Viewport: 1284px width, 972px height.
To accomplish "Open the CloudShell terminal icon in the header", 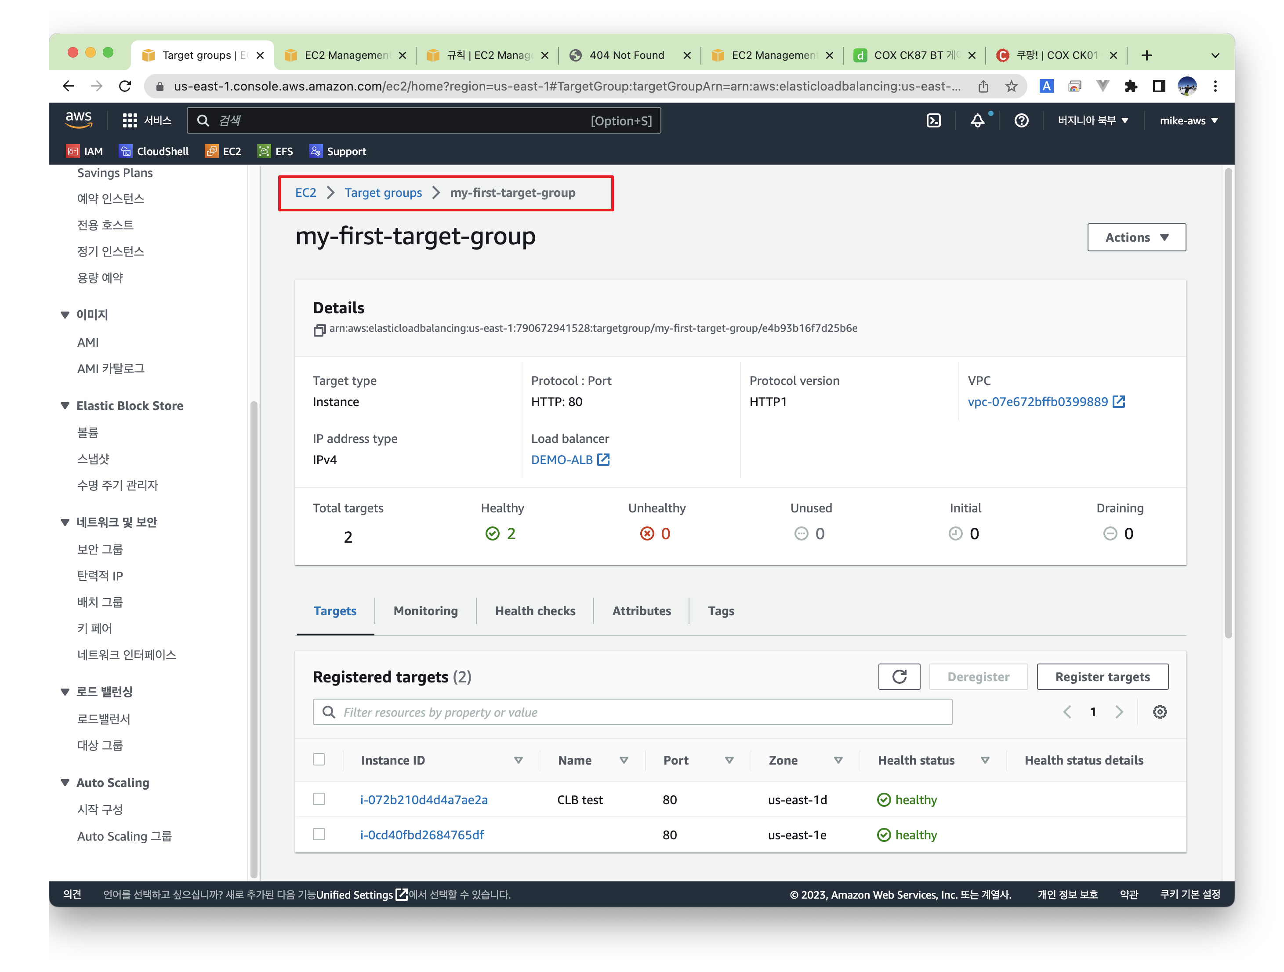I will (x=933, y=121).
